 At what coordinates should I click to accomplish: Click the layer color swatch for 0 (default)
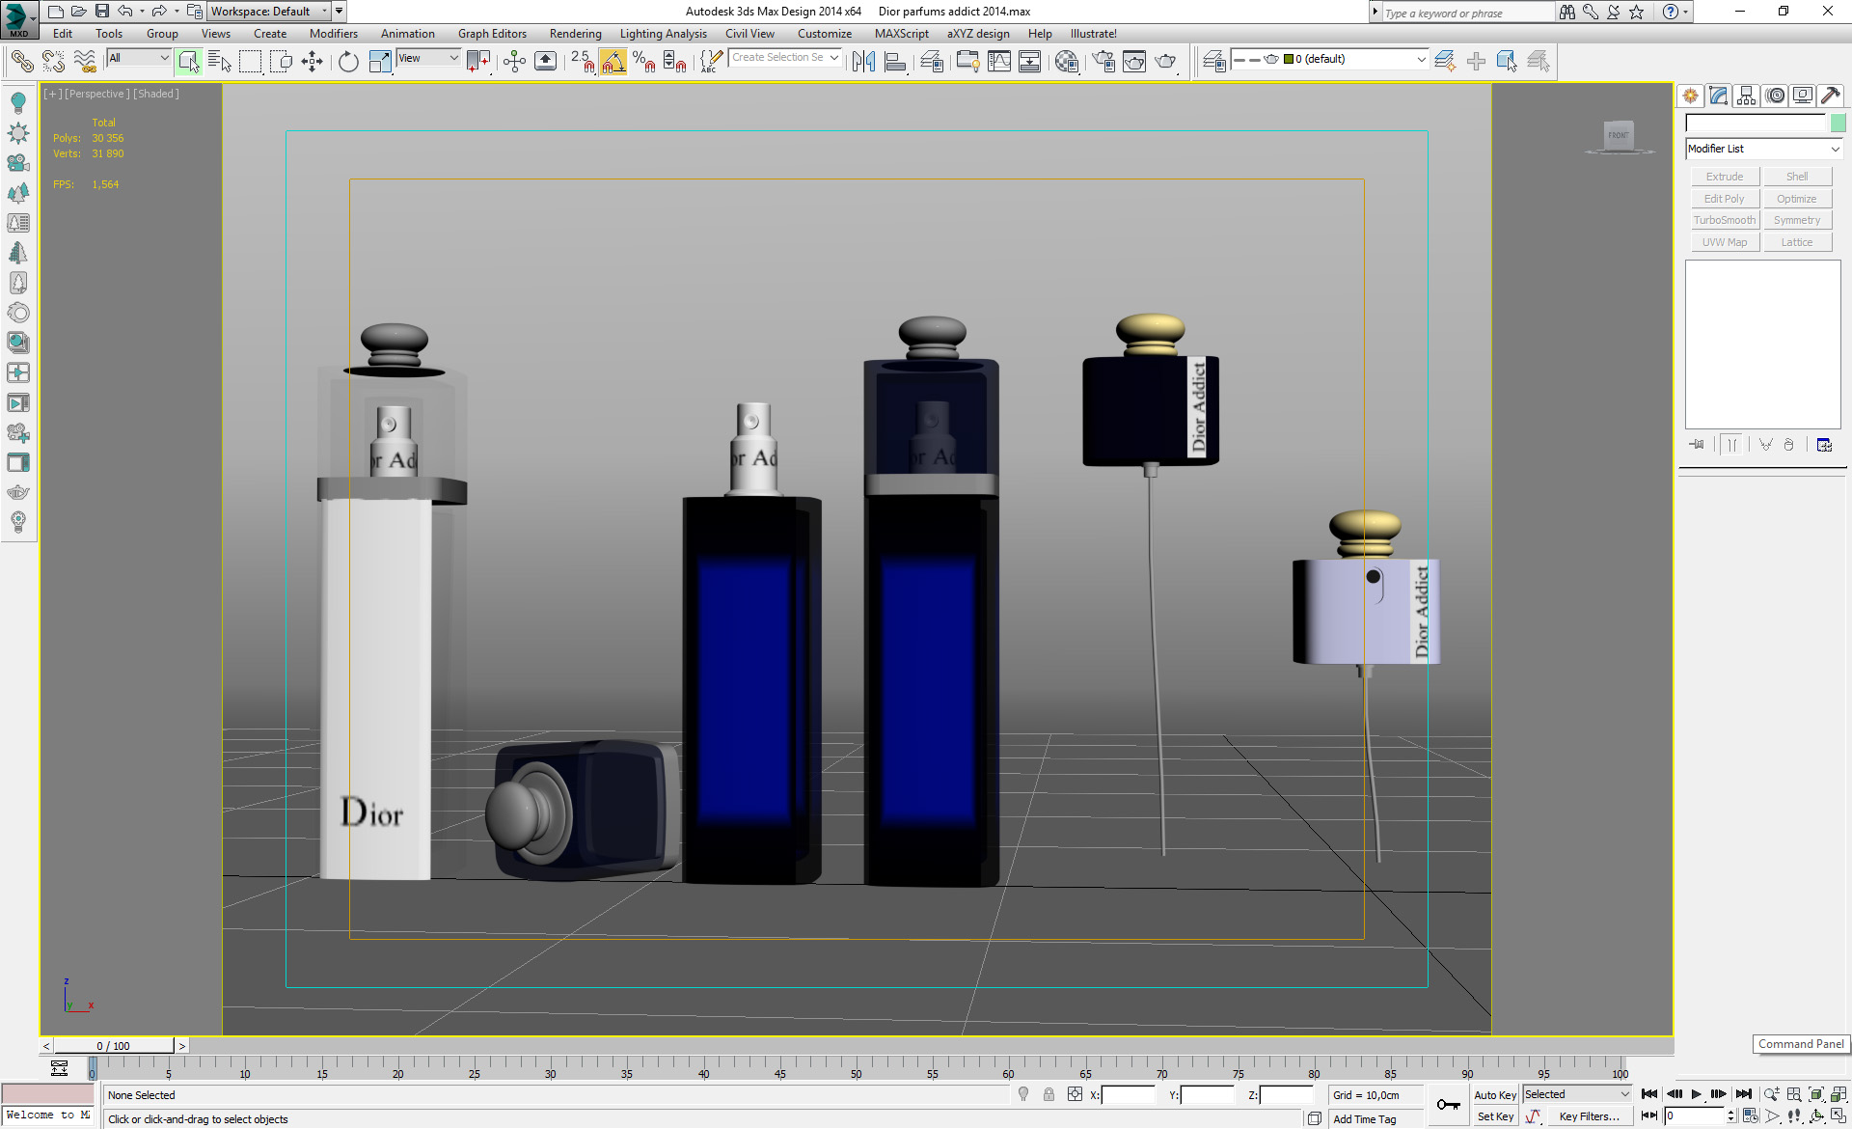click(x=1289, y=59)
